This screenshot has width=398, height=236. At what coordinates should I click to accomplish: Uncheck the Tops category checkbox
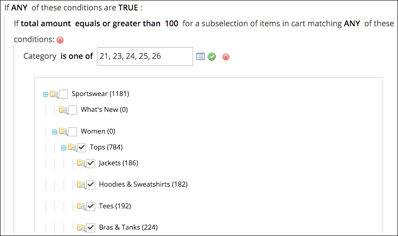click(x=82, y=147)
